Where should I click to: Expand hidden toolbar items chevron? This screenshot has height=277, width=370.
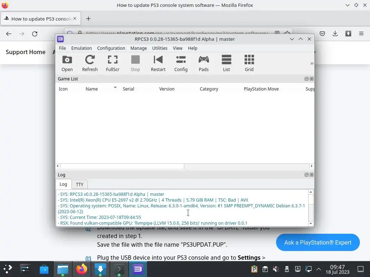click(x=312, y=63)
